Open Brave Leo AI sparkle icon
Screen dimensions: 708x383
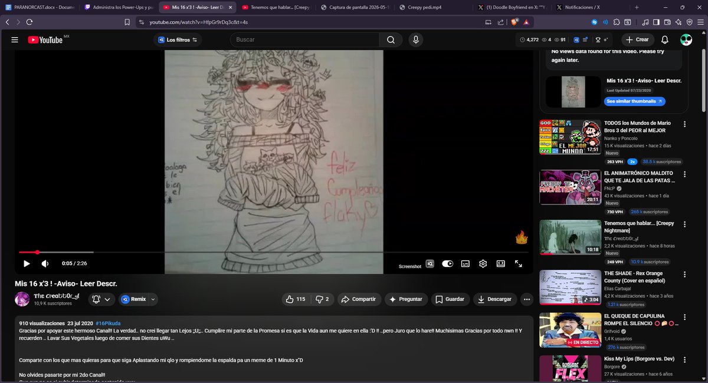point(678,22)
